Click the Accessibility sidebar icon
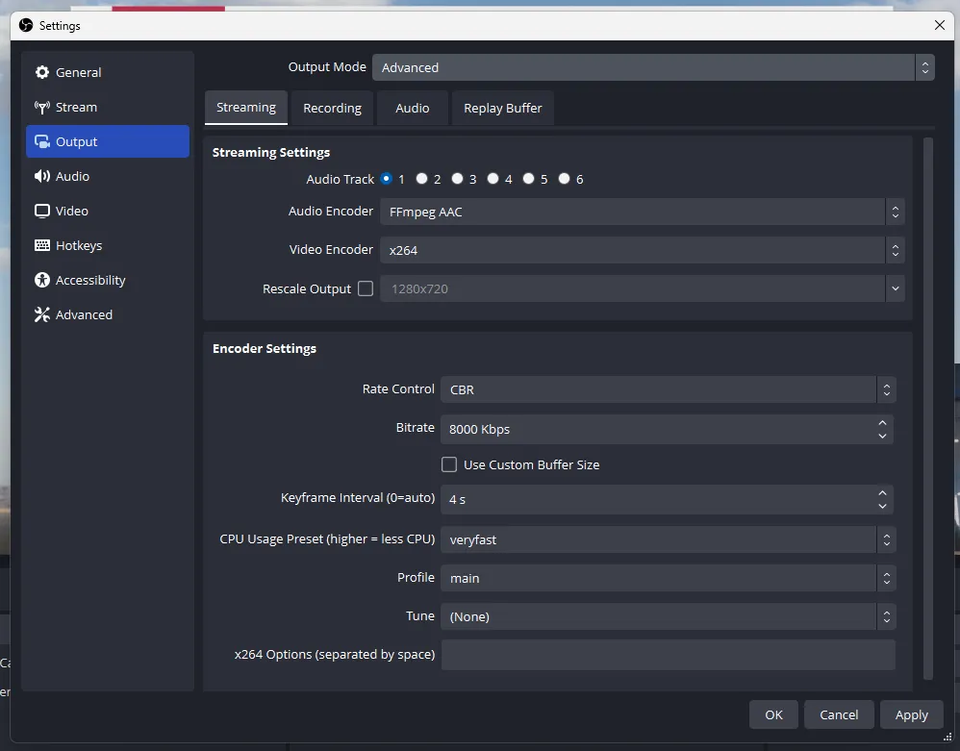This screenshot has height=751, width=960. [42, 280]
